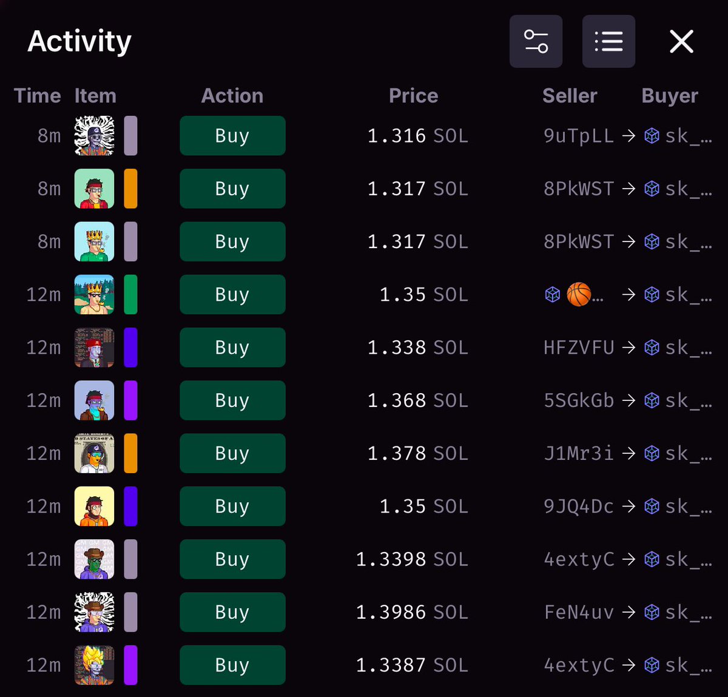Image resolution: width=728 pixels, height=697 pixels.
Task: Click buyer cube icon in 1.3986 SOL row
Action: pos(652,612)
